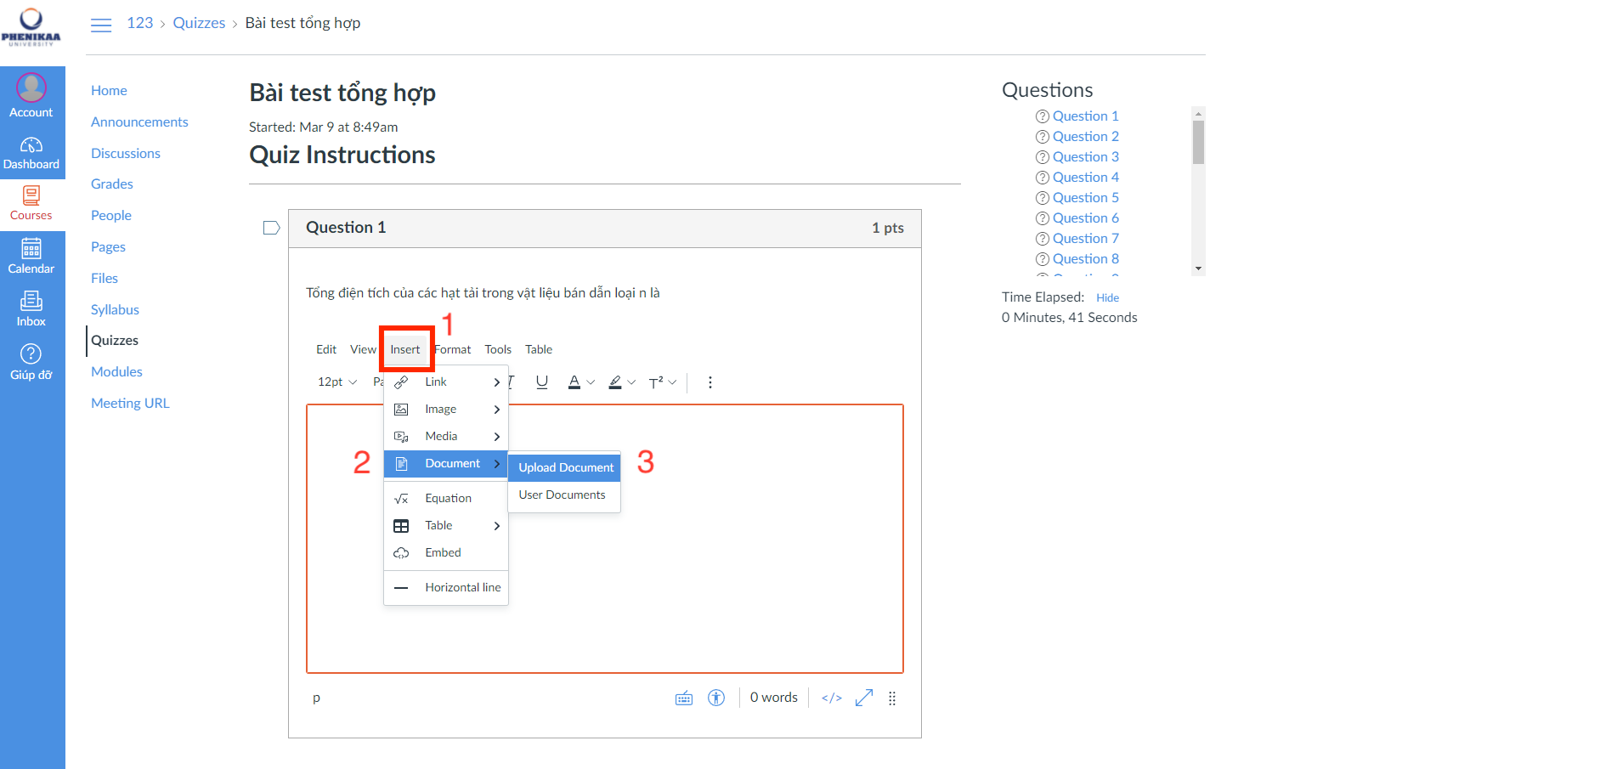
Task: Flag Question 1 with the bookmark icon
Action: coord(271,228)
